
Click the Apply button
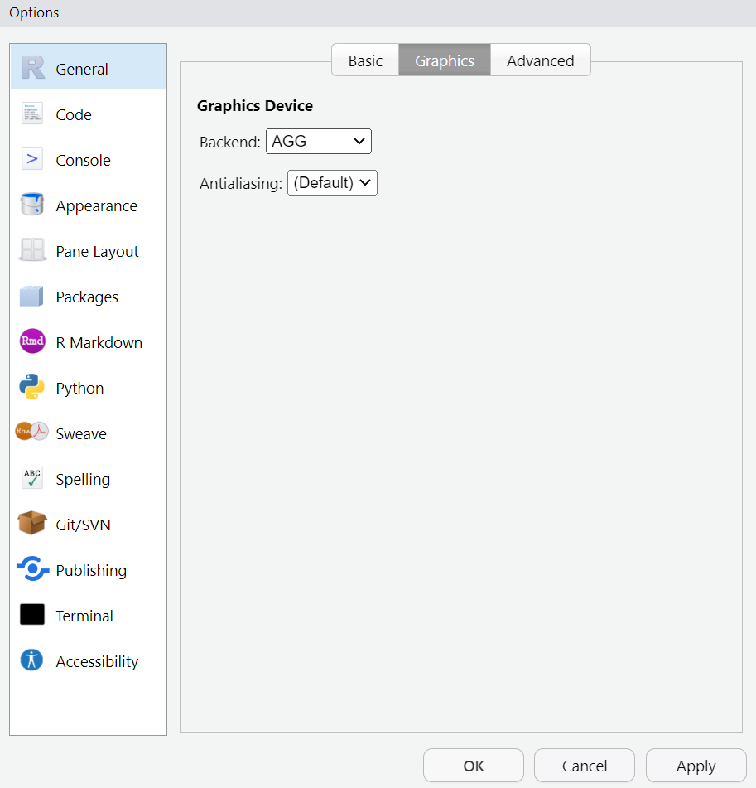tap(696, 766)
